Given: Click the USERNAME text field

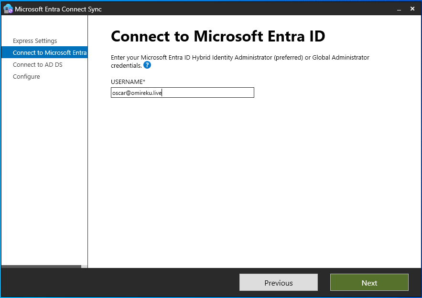Looking at the screenshot, I should pyautogui.click(x=182, y=93).
